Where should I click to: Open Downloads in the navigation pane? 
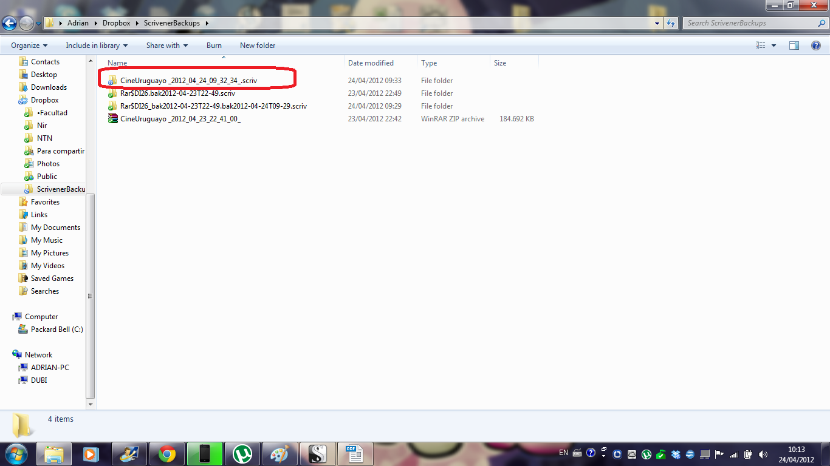click(x=49, y=87)
